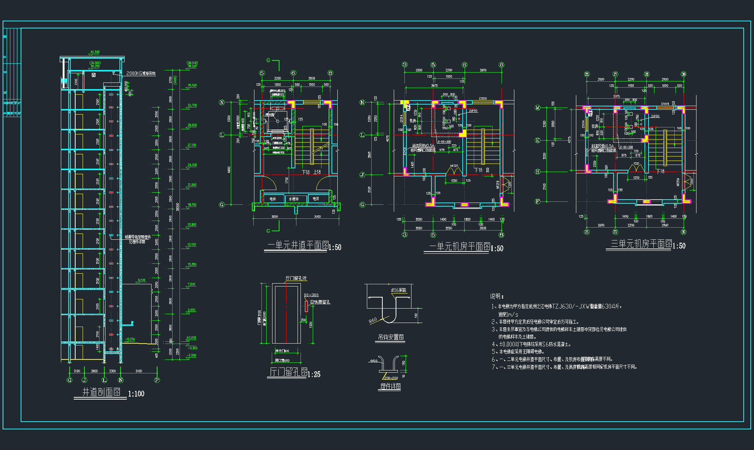The height and width of the screenshot is (450, 754).
Task: Select the 厅门留孔图 title text
Action: (x=289, y=372)
